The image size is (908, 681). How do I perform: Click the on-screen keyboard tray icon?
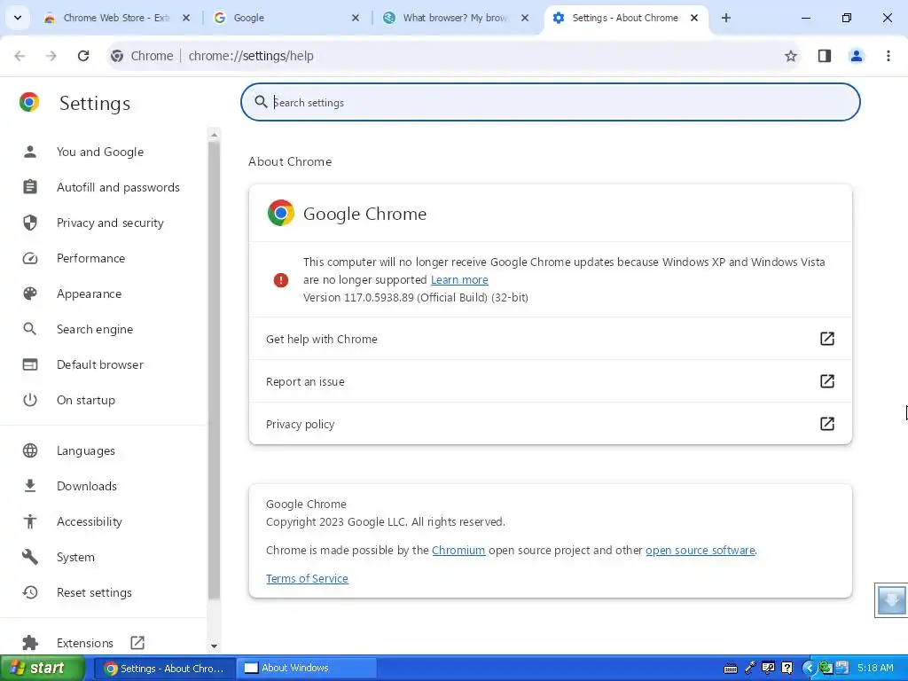[x=731, y=669]
